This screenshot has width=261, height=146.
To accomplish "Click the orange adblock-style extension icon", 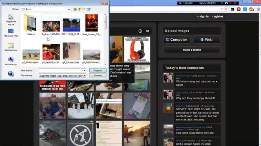I will point(251,9).
